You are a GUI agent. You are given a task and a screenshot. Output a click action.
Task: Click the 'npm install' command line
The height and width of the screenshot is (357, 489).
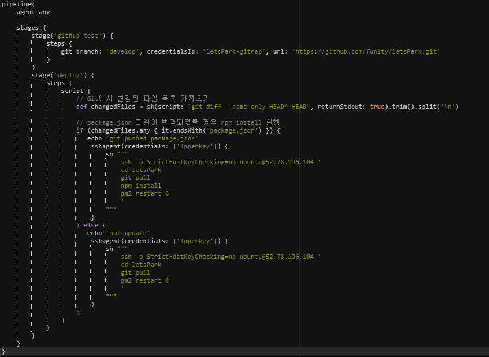click(x=141, y=186)
